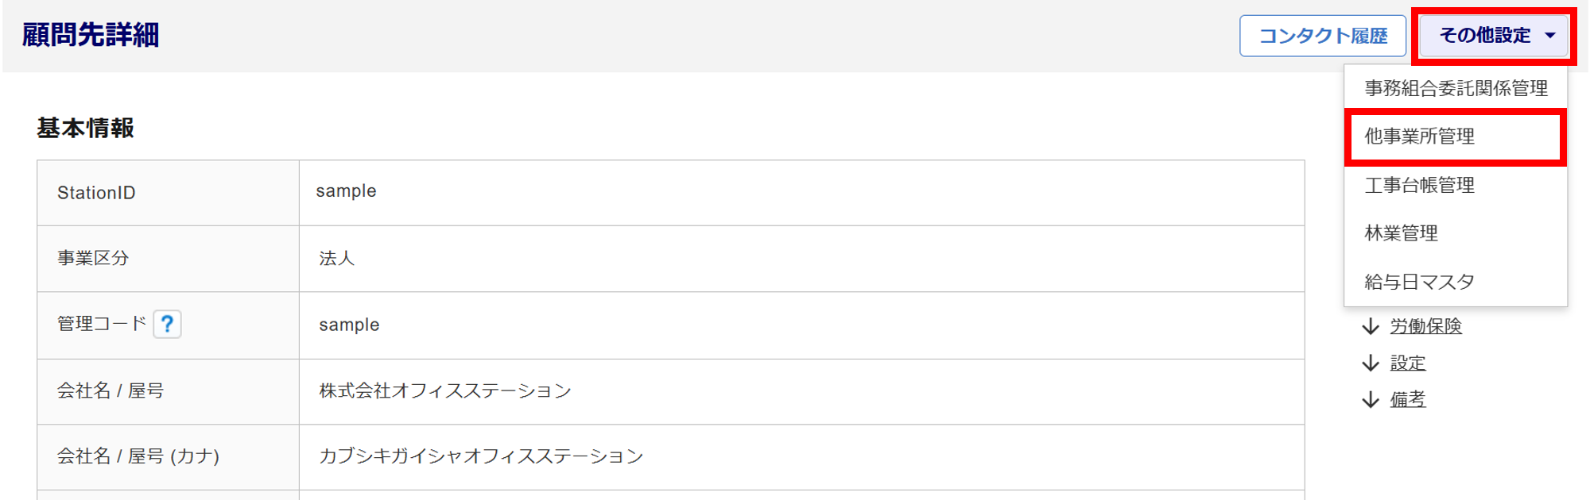Click the down arrow beside 設定
The image size is (1590, 500).
pos(1371,363)
